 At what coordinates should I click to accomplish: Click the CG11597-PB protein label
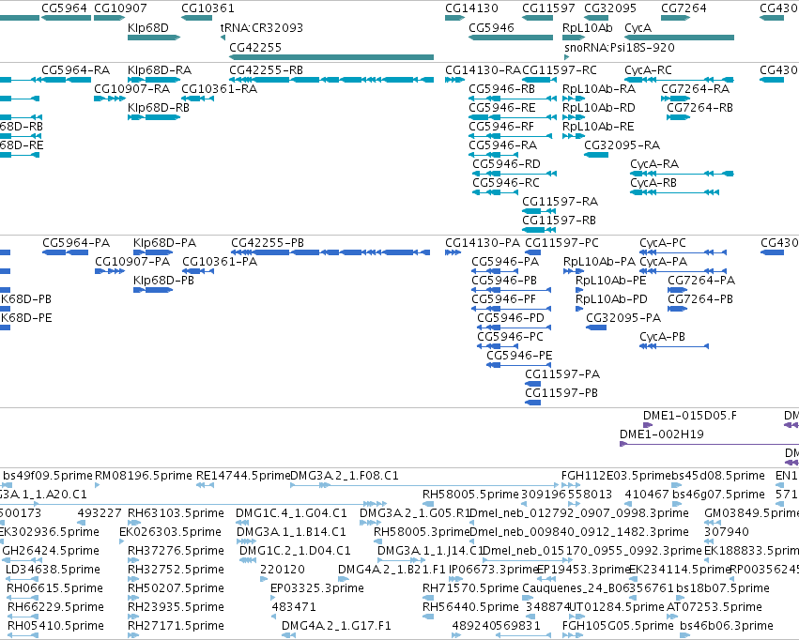pos(561,393)
